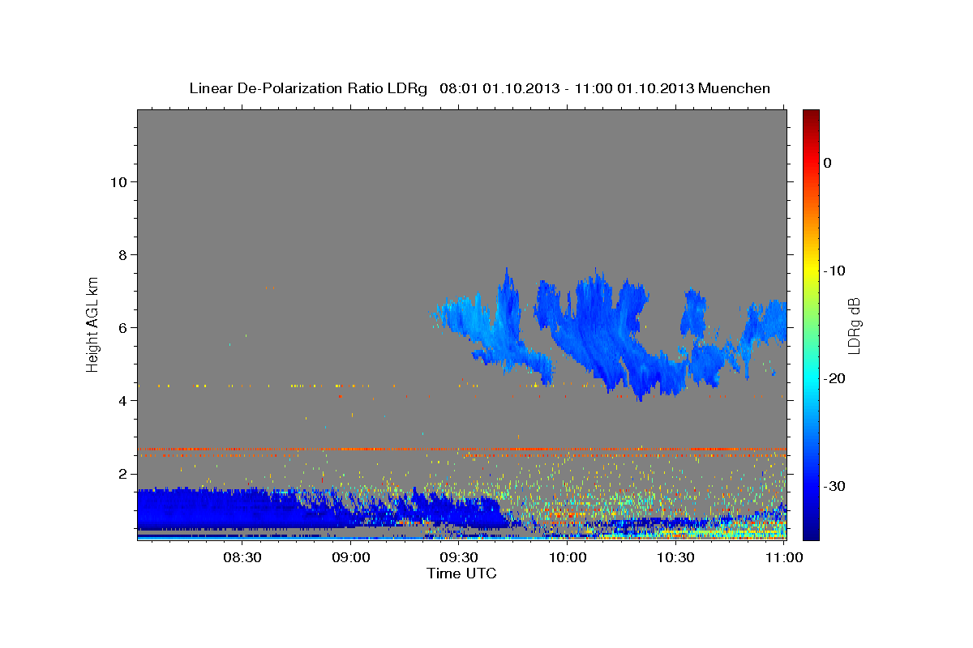Screen dimensions: 973x648
Task: Select the 10:30 time tick label
Action: (x=675, y=557)
